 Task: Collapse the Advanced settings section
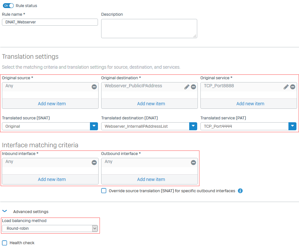4,211
